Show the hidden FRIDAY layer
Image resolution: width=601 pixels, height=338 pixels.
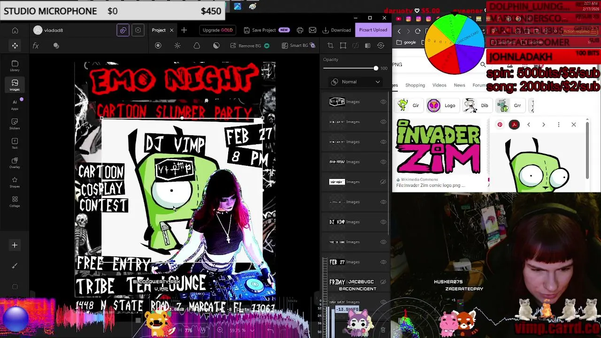[383, 282]
